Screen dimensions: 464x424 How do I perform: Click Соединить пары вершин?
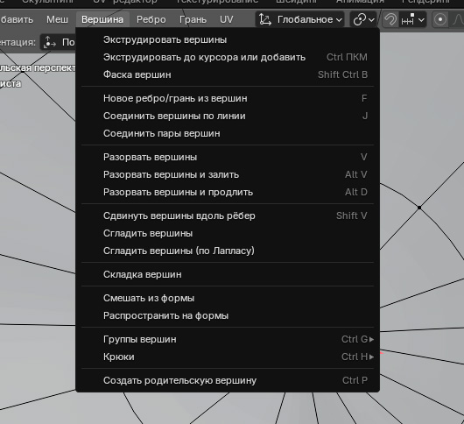click(228, 133)
